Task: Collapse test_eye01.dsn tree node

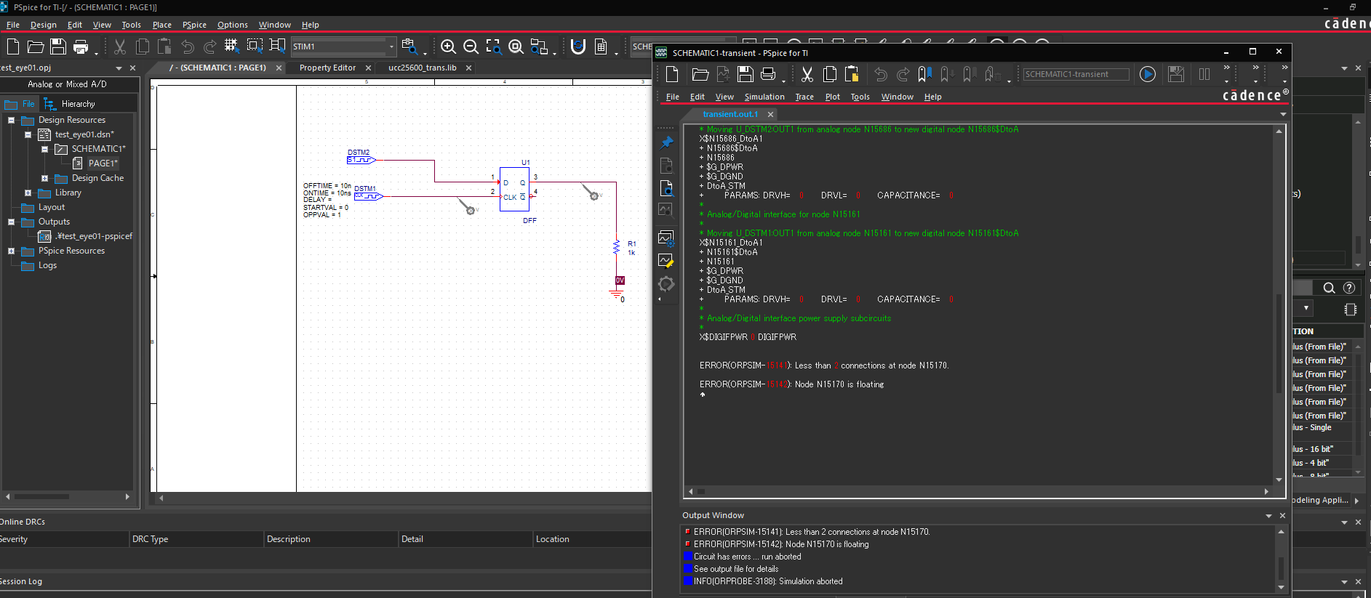Action: pos(28,134)
